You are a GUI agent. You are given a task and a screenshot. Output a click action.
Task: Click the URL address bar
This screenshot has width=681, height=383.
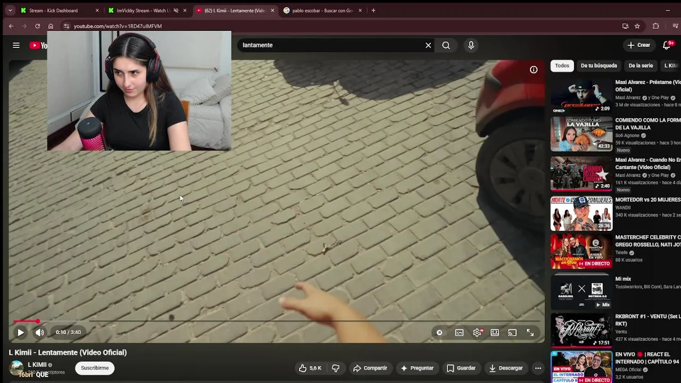click(340, 26)
